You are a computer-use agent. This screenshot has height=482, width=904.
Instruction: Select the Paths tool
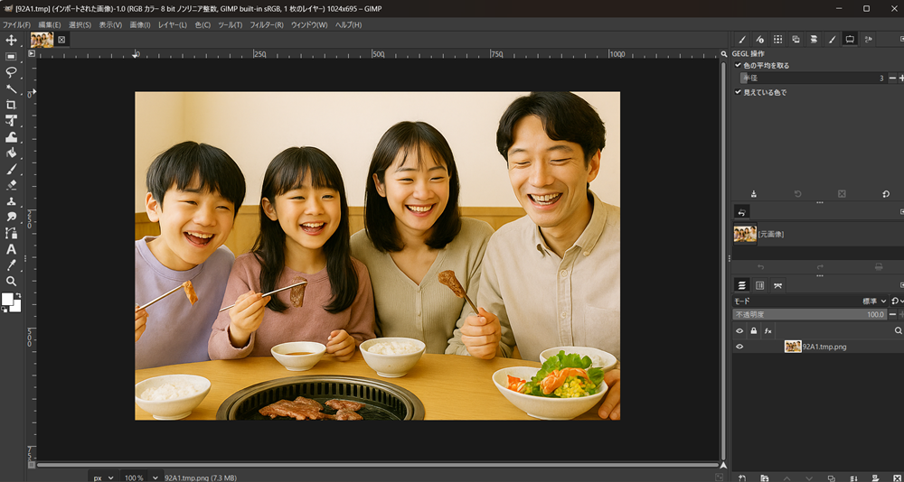11,233
